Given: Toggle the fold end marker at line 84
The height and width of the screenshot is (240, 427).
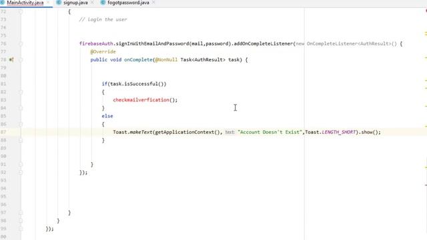Looking at the screenshot, I should [21, 108].
